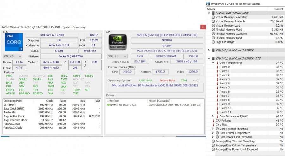Click the Page File Usage sensor icon
The width and height of the screenshot is (285, 156).
click(213, 42)
